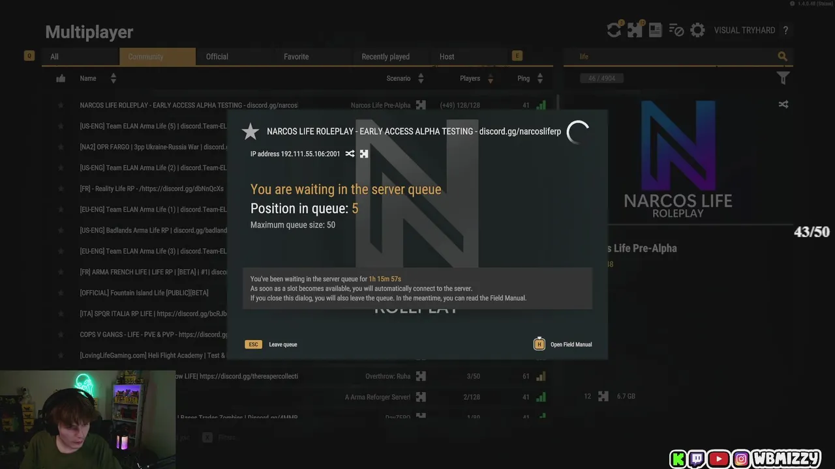This screenshot has height=469, width=835.
Task: Toggle favorite star for Badlands Arma Life RP
Action: pyautogui.click(x=61, y=230)
